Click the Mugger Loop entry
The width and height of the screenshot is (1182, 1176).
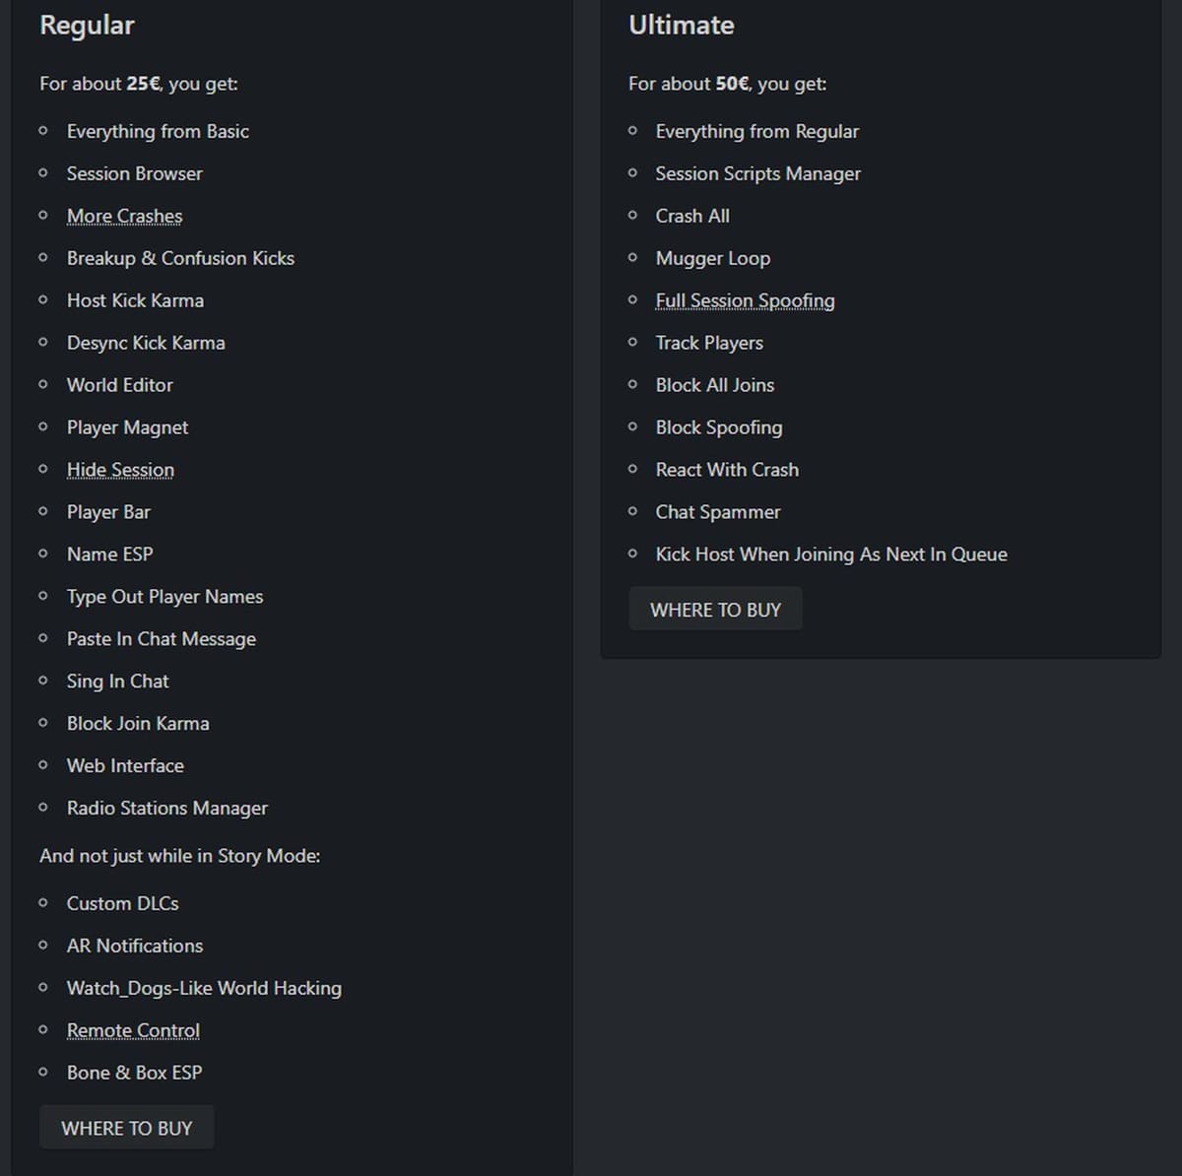[712, 258]
